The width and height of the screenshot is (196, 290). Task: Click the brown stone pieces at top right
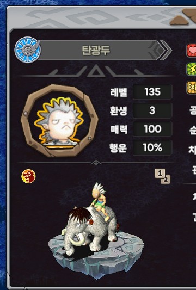[183, 17]
